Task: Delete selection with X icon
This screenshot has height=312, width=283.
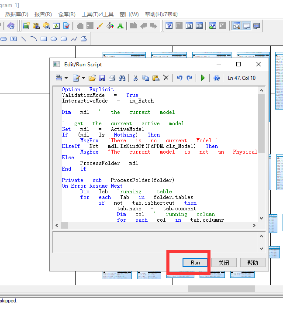Action: click(166, 78)
